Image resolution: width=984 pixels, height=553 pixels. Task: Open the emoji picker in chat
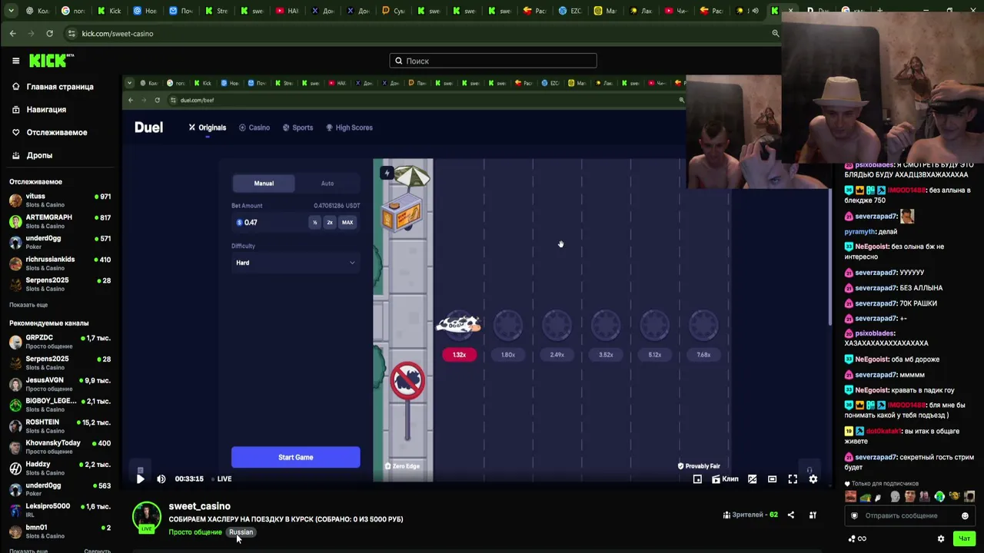pos(965,516)
